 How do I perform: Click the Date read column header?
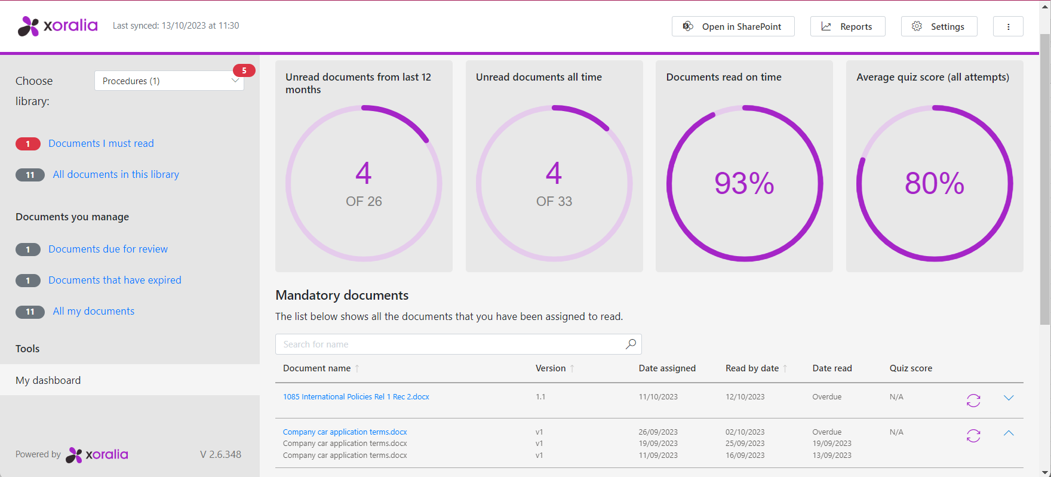(832, 368)
